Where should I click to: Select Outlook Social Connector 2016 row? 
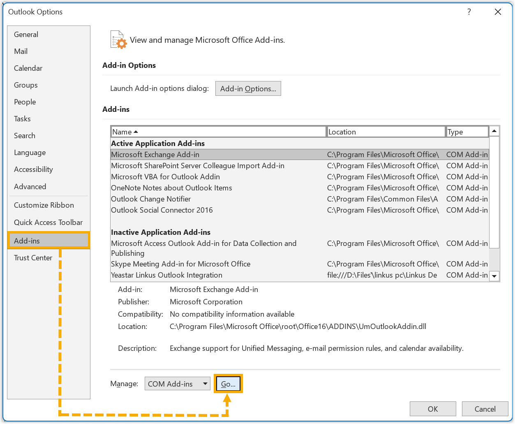point(300,210)
